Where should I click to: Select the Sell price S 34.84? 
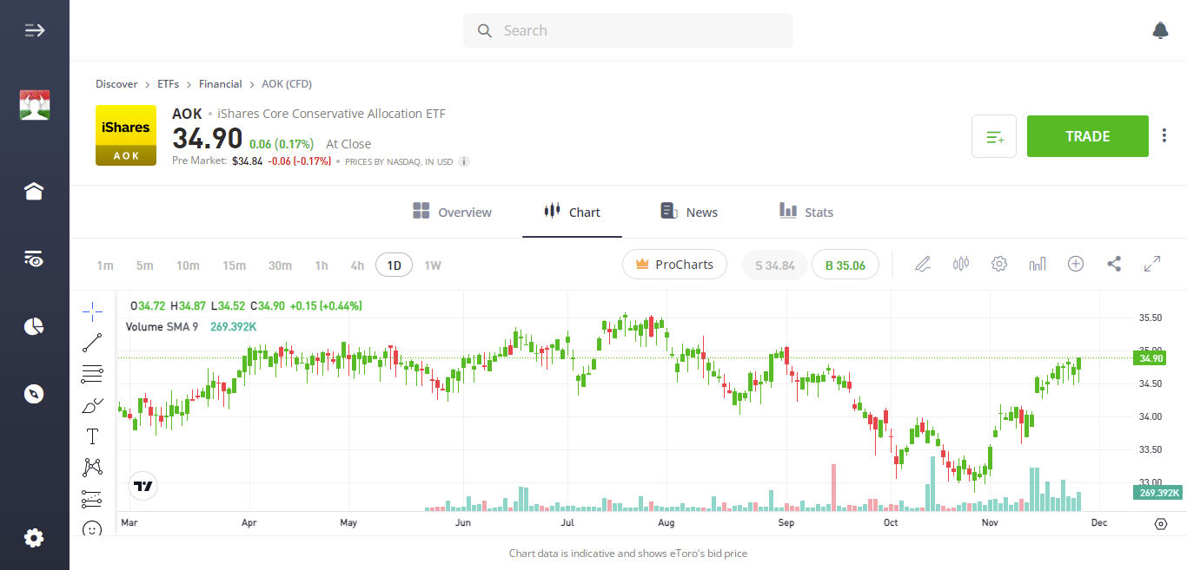click(774, 265)
